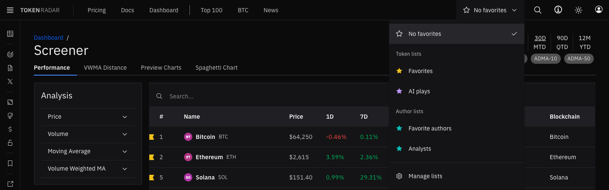The width and height of the screenshot is (609, 190).
Task: Open the Docs link
Action: tap(128, 10)
